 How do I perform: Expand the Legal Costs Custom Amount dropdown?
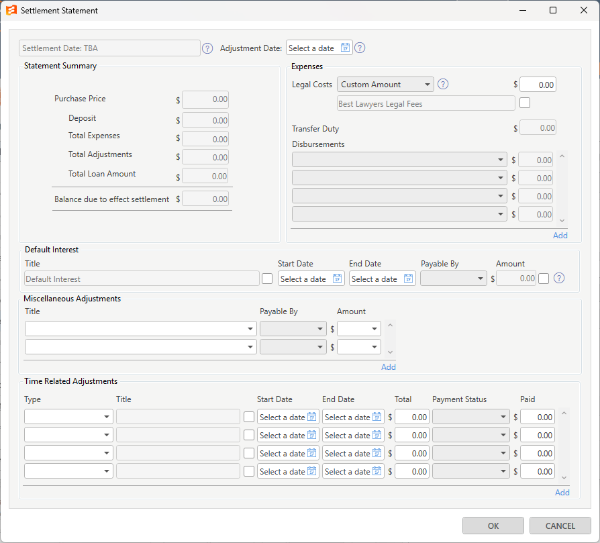385,84
